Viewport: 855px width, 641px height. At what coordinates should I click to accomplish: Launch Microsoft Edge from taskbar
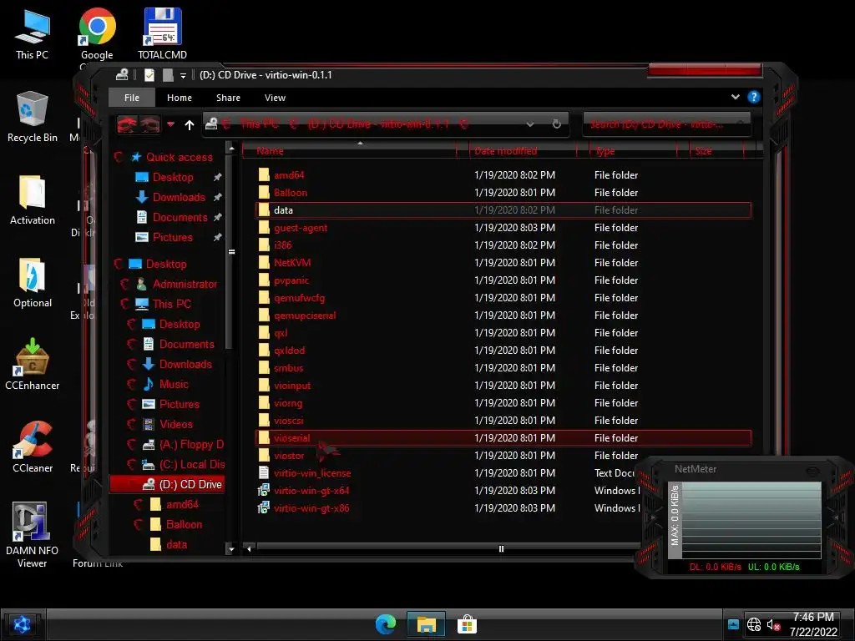click(x=386, y=624)
